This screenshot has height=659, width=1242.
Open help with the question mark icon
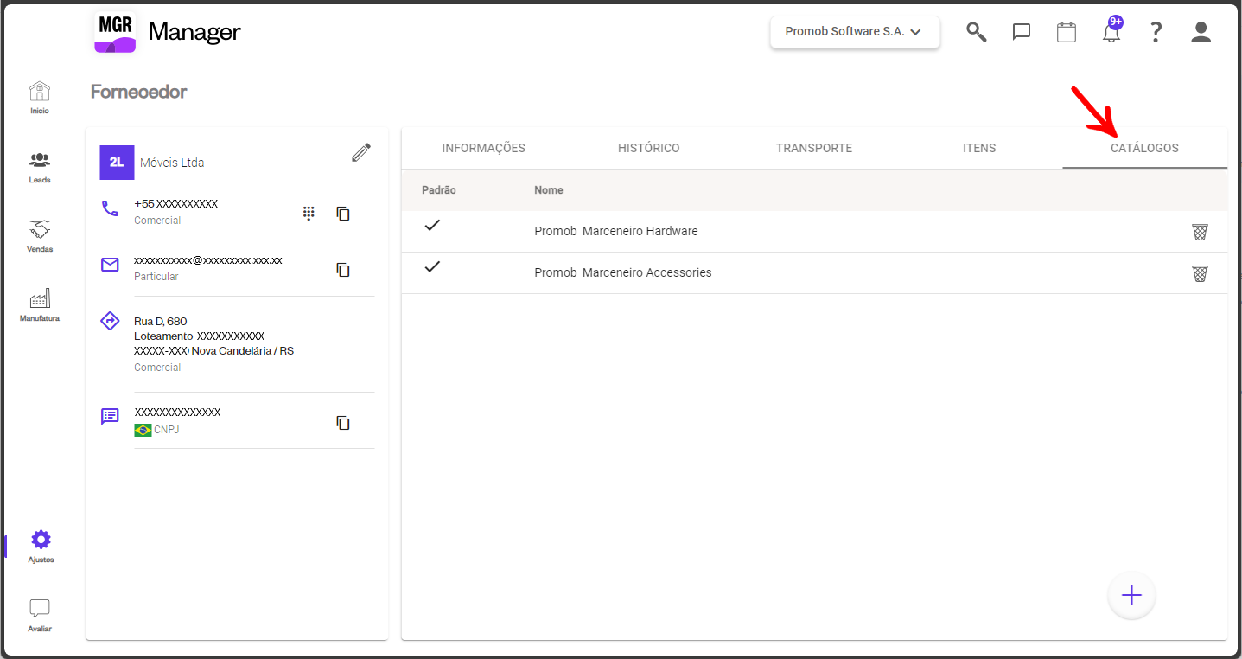pyautogui.click(x=1156, y=33)
